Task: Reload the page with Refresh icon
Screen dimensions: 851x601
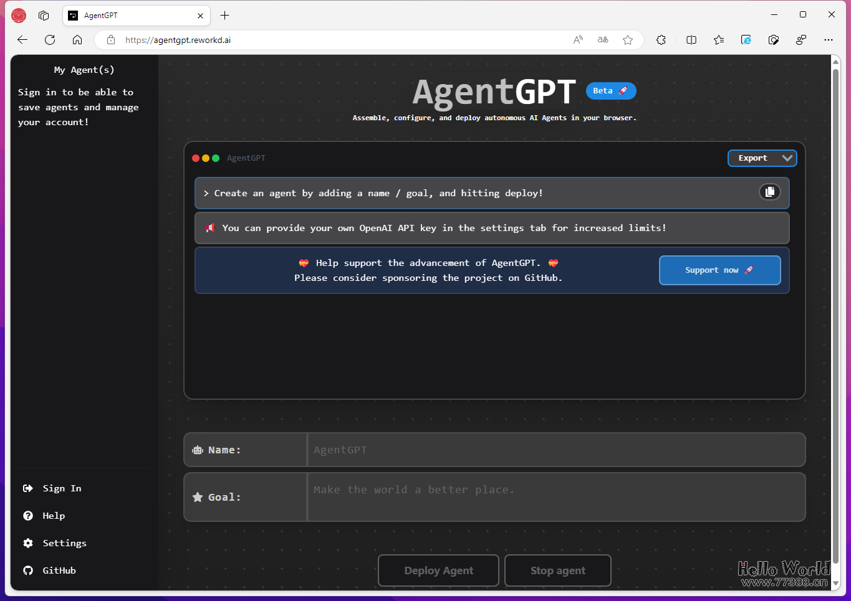Action: coord(50,40)
